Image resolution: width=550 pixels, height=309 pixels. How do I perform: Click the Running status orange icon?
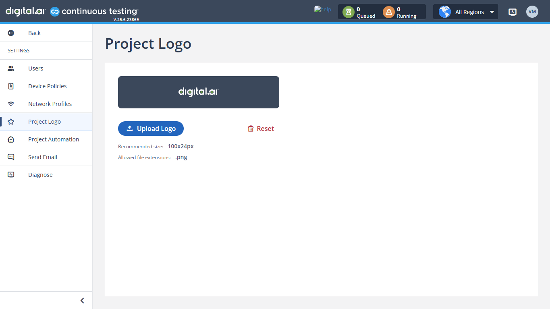pyautogui.click(x=389, y=12)
